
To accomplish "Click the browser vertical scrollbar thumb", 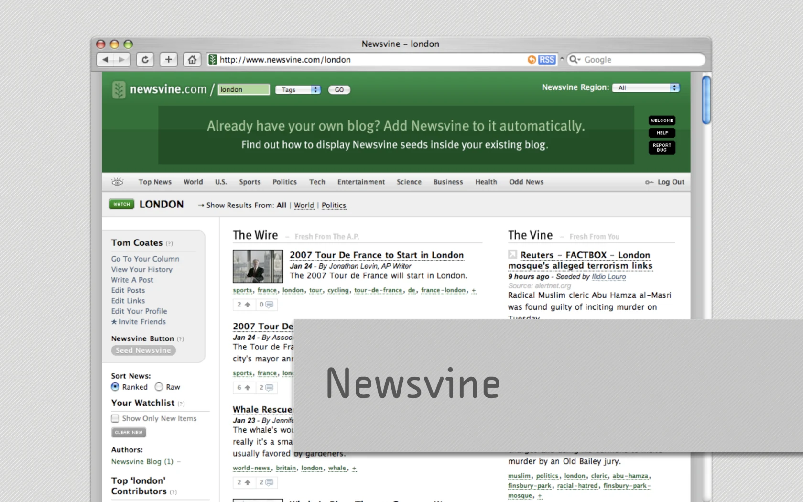I will click(x=706, y=100).
